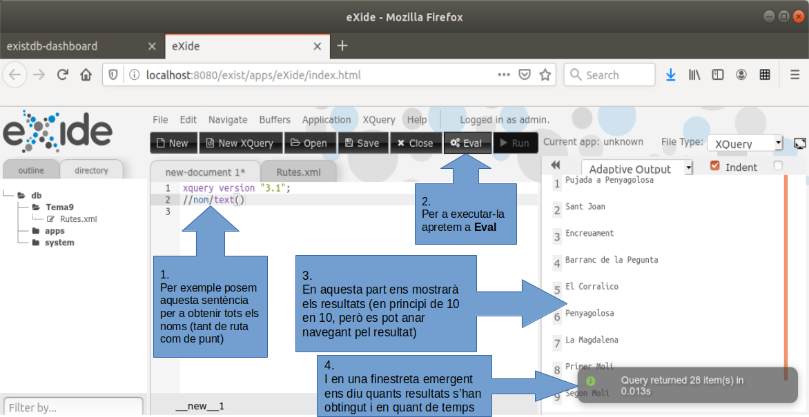This screenshot has height=417, width=809.
Task: Click editor line number 3
Action: point(168,212)
